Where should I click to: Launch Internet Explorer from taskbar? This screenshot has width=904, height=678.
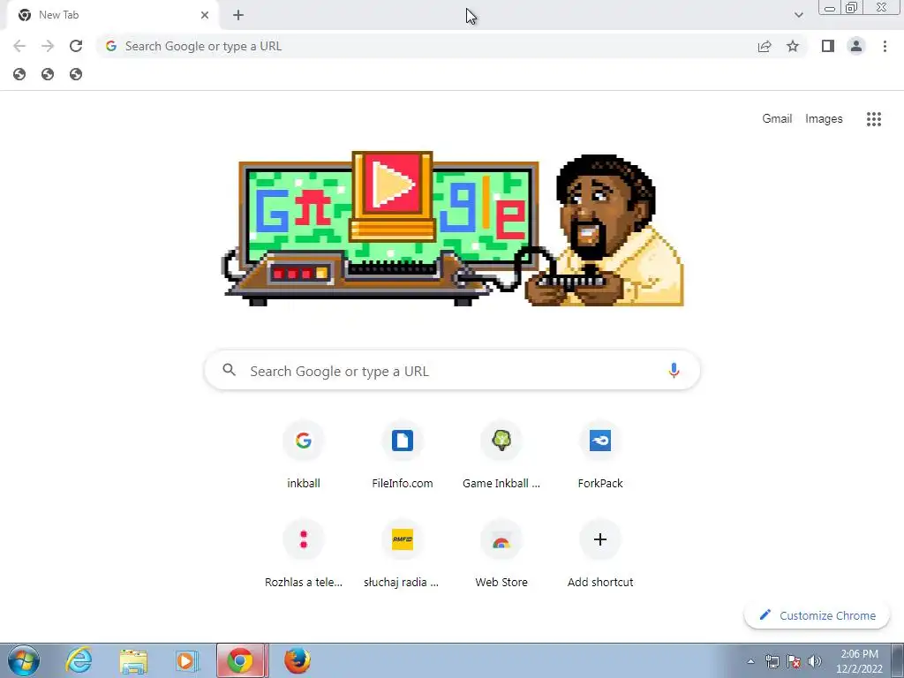pyautogui.click(x=79, y=660)
